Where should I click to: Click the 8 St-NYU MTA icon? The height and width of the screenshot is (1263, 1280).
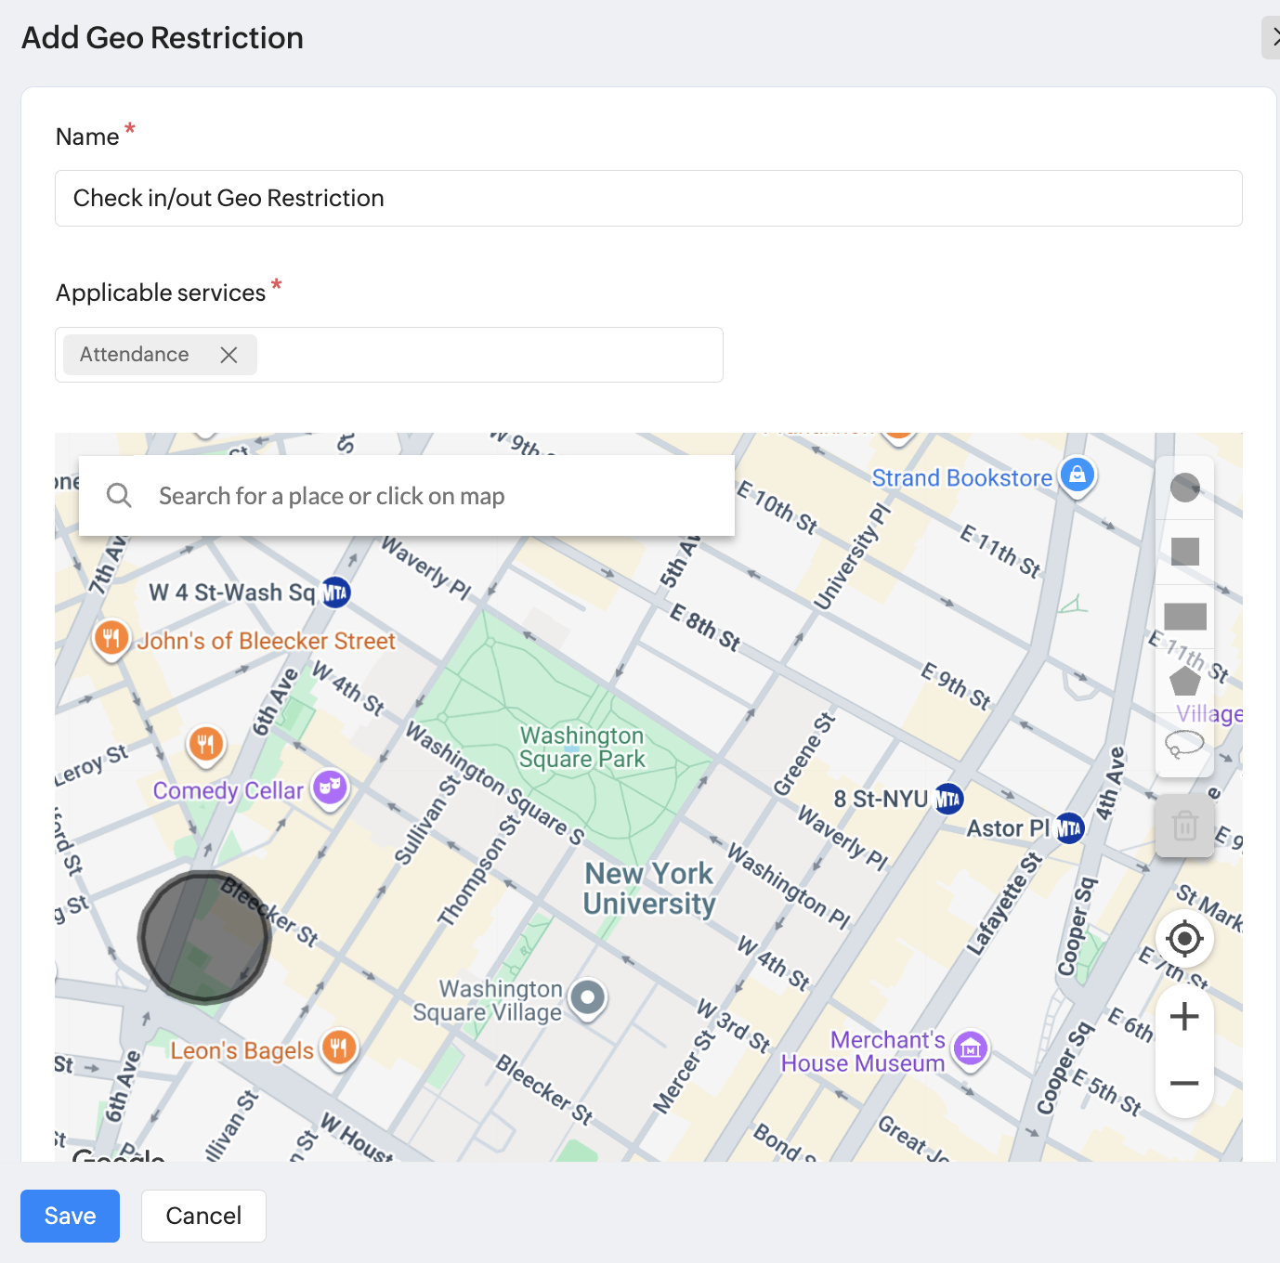tap(948, 799)
